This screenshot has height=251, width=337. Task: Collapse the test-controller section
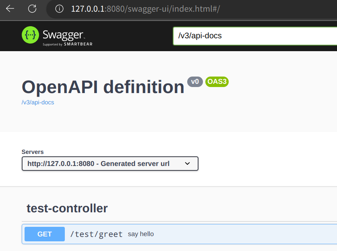click(x=67, y=208)
